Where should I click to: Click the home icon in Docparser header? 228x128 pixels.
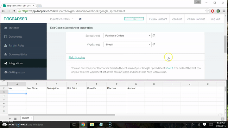click(x=81, y=19)
